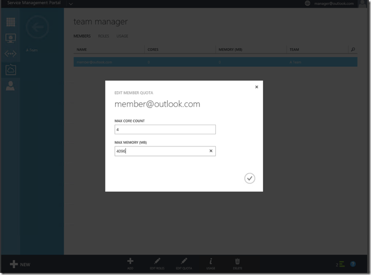Screen dimensions: 371x275
Task: Open the code brackets sidebar icon
Action: pyautogui.click(x=11, y=54)
